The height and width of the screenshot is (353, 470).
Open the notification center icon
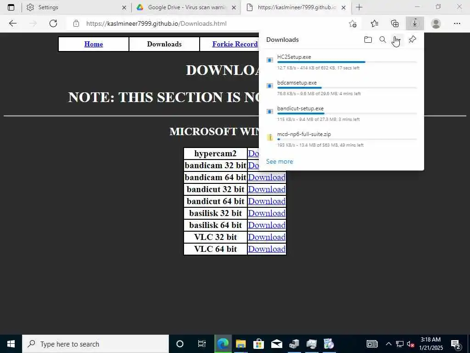click(456, 344)
